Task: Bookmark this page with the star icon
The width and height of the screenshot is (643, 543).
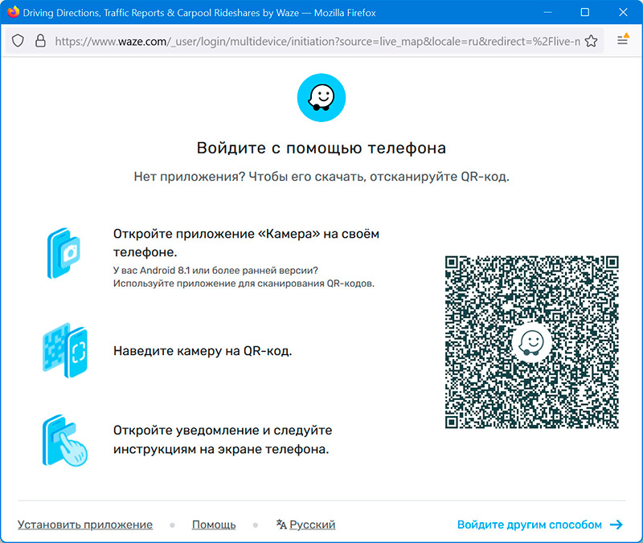Action: tap(591, 40)
